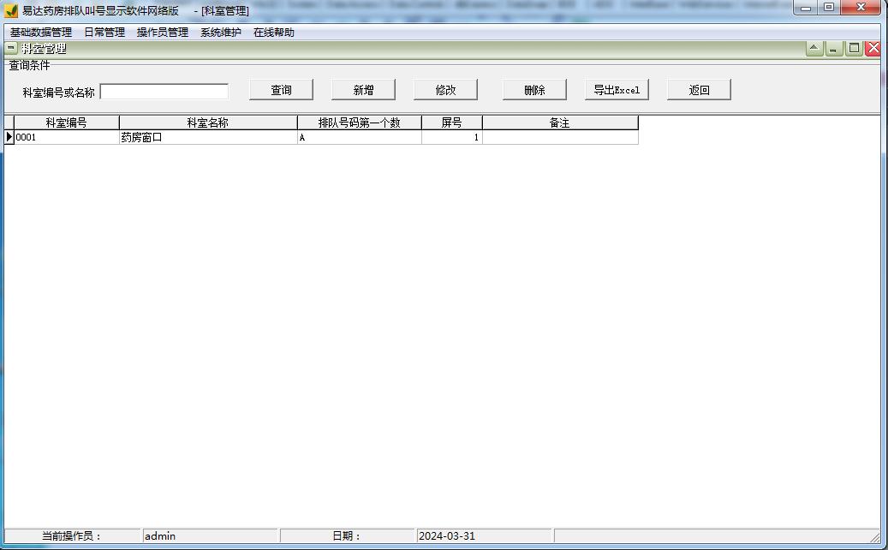The image size is (888, 550).
Task: Open the 日常管理 menu
Action: tap(103, 32)
